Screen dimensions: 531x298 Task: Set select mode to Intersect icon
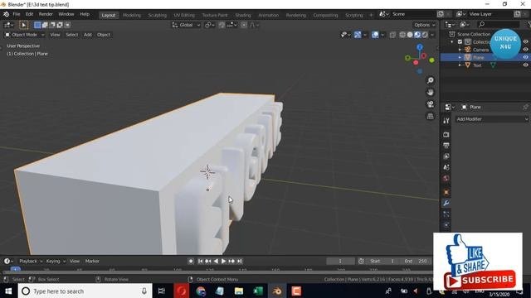(68, 25)
